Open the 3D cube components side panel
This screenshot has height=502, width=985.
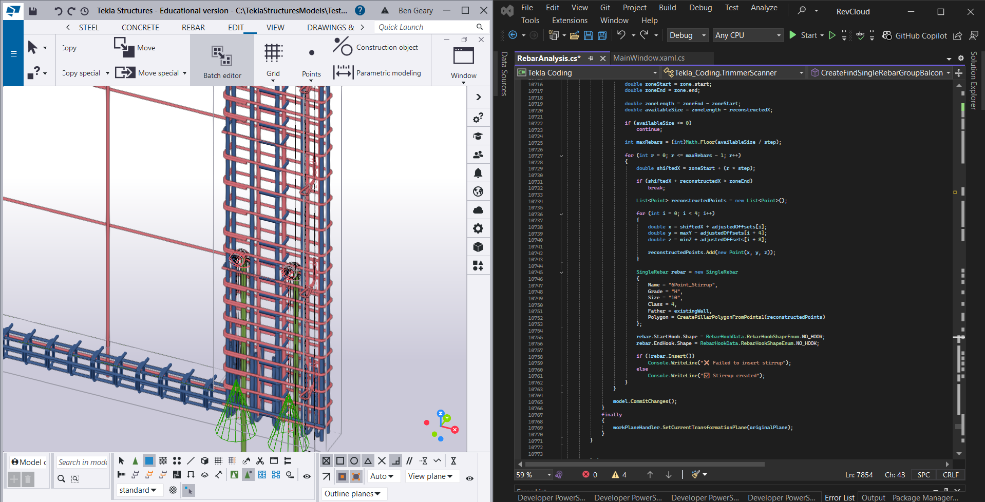(x=478, y=247)
